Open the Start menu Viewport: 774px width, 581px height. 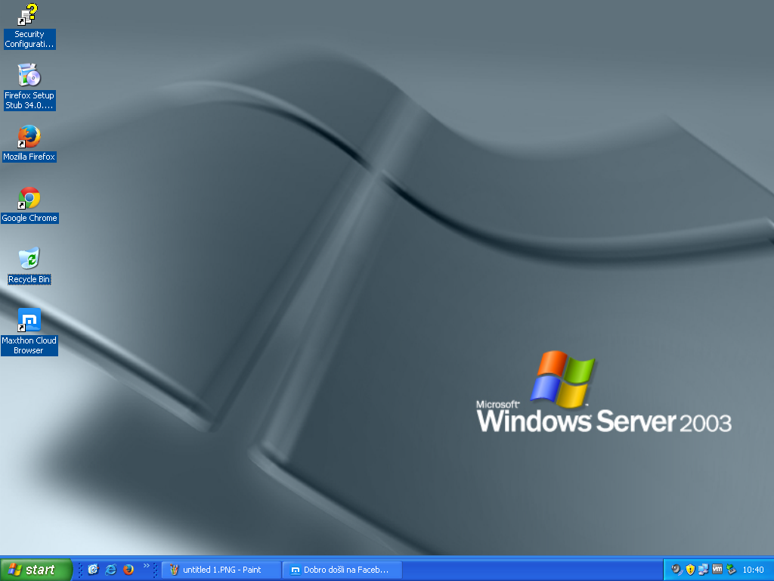pos(36,570)
